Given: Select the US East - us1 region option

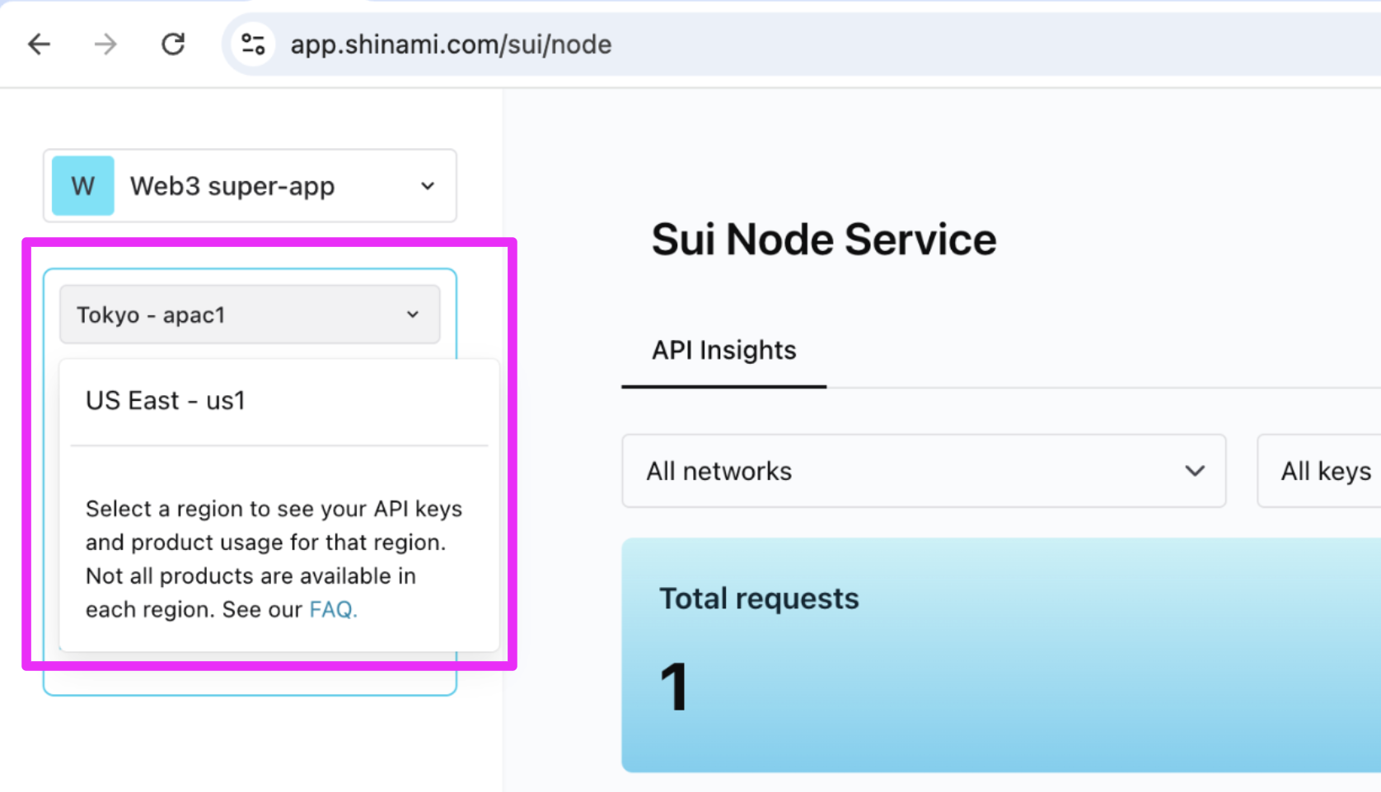Looking at the screenshot, I should click(x=279, y=401).
